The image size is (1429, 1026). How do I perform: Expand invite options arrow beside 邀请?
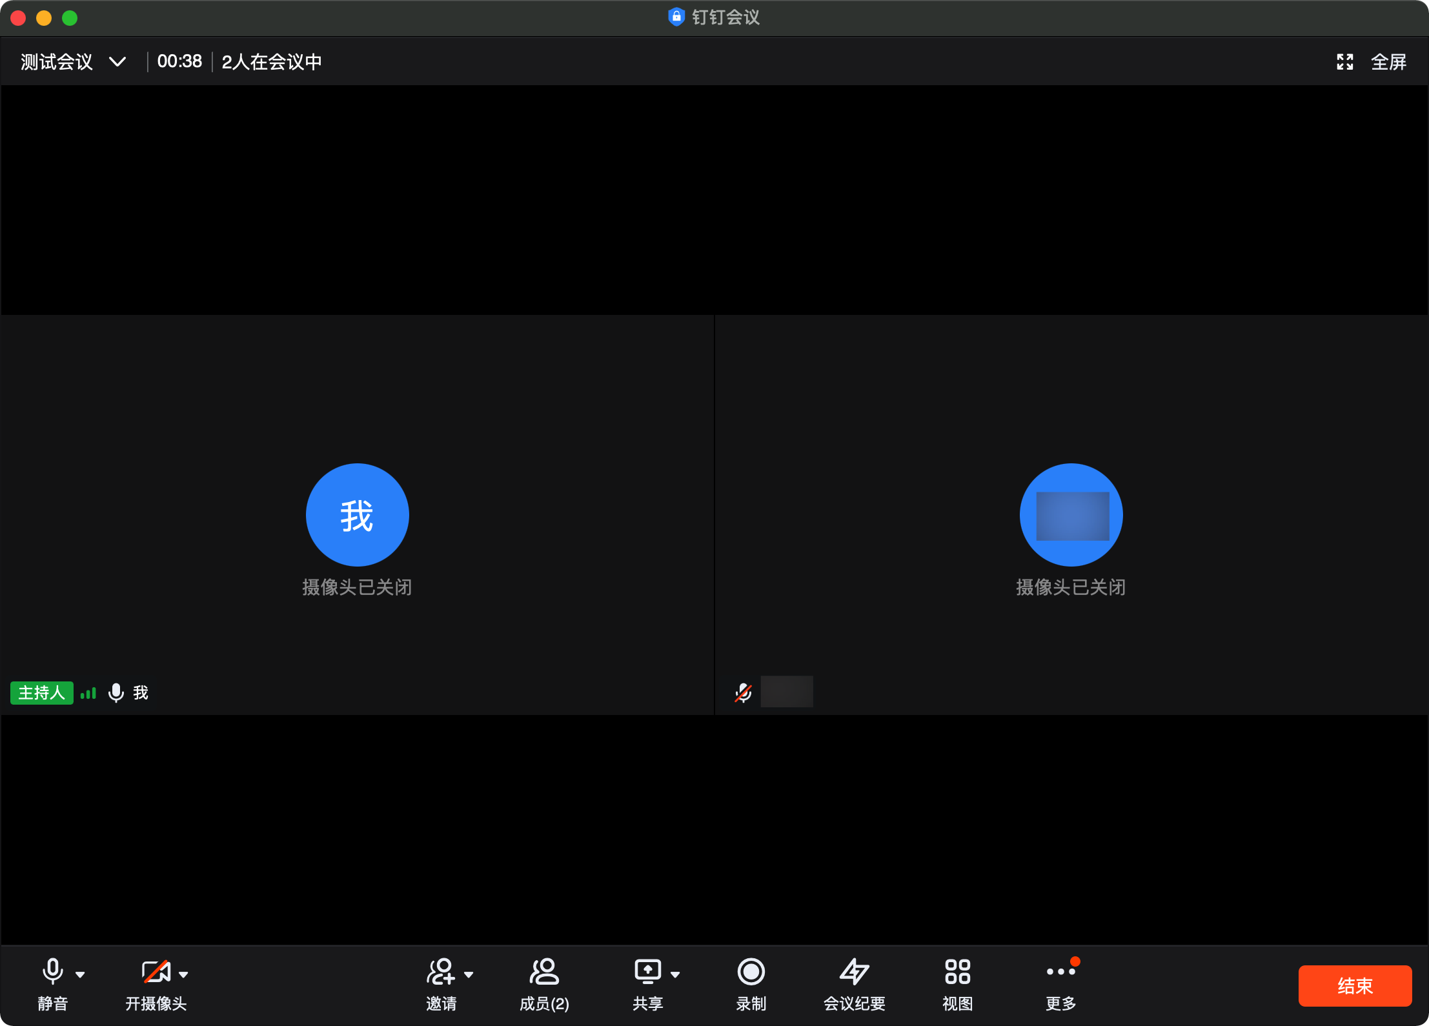(x=469, y=974)
